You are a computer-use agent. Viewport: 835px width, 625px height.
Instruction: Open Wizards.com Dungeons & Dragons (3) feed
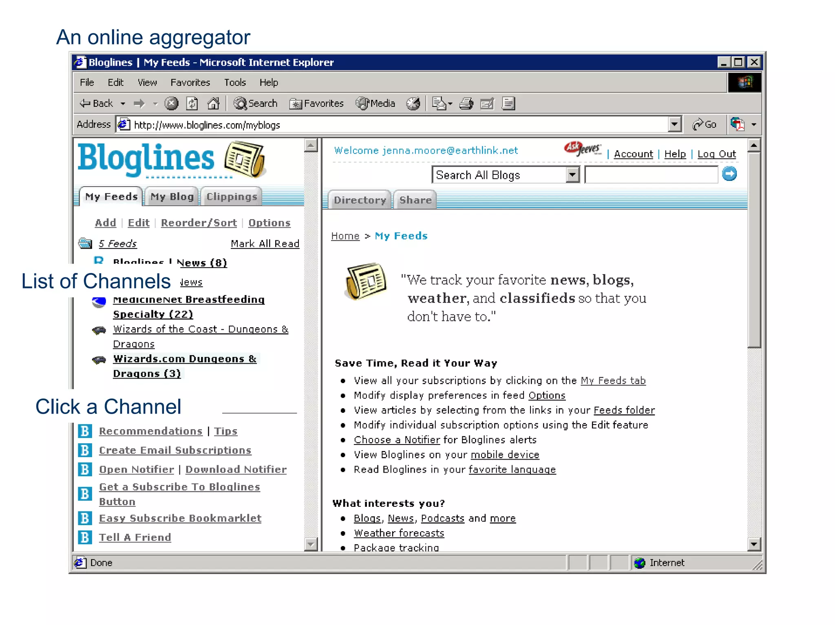(x=185, y=366)
